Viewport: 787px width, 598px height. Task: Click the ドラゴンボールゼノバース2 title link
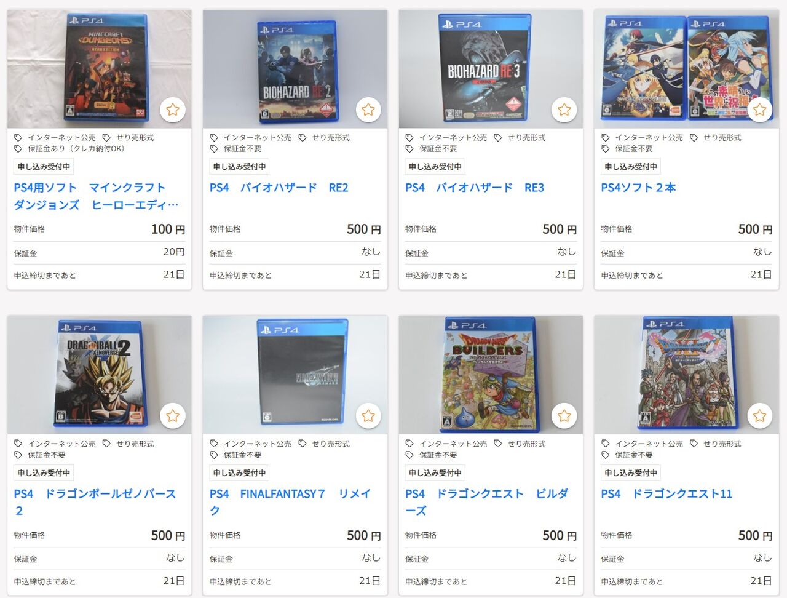click(95, 502)
